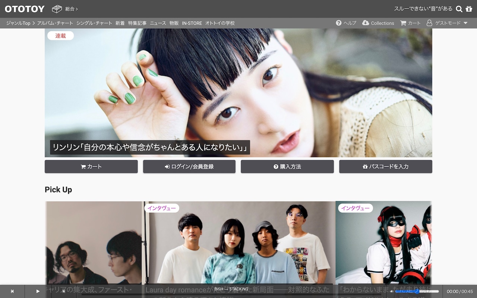477x298 pixels.
Task: Select ニュース in the navigation bar
Action: pyautogui.click(x=158, y=23)
